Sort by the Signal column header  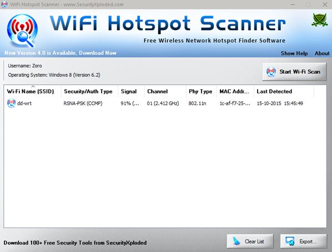pos(131,91)
